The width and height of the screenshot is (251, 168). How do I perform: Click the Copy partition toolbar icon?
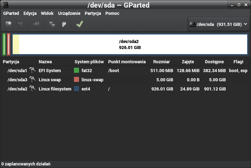(x=52, y=24)
